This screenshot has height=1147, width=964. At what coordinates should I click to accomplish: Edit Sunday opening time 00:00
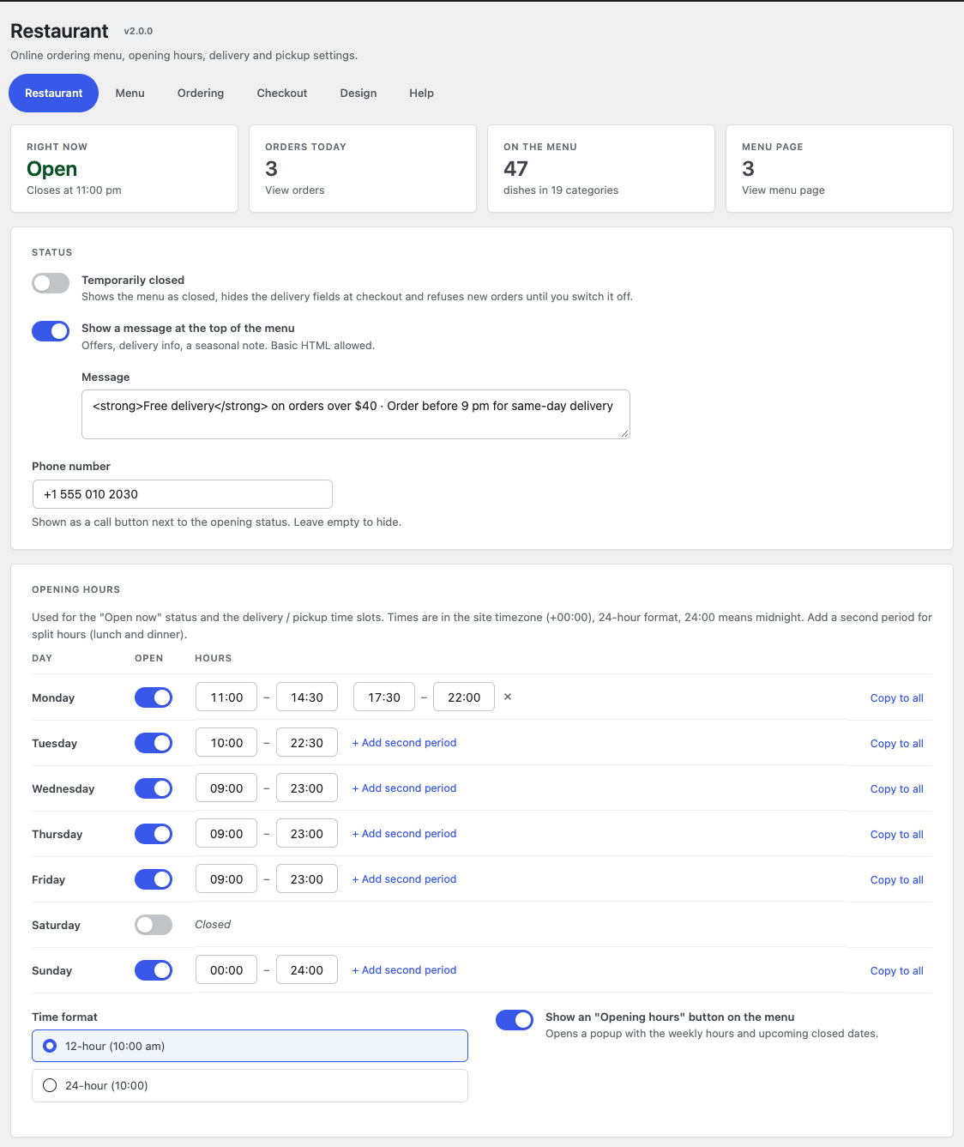coord(226,970)
